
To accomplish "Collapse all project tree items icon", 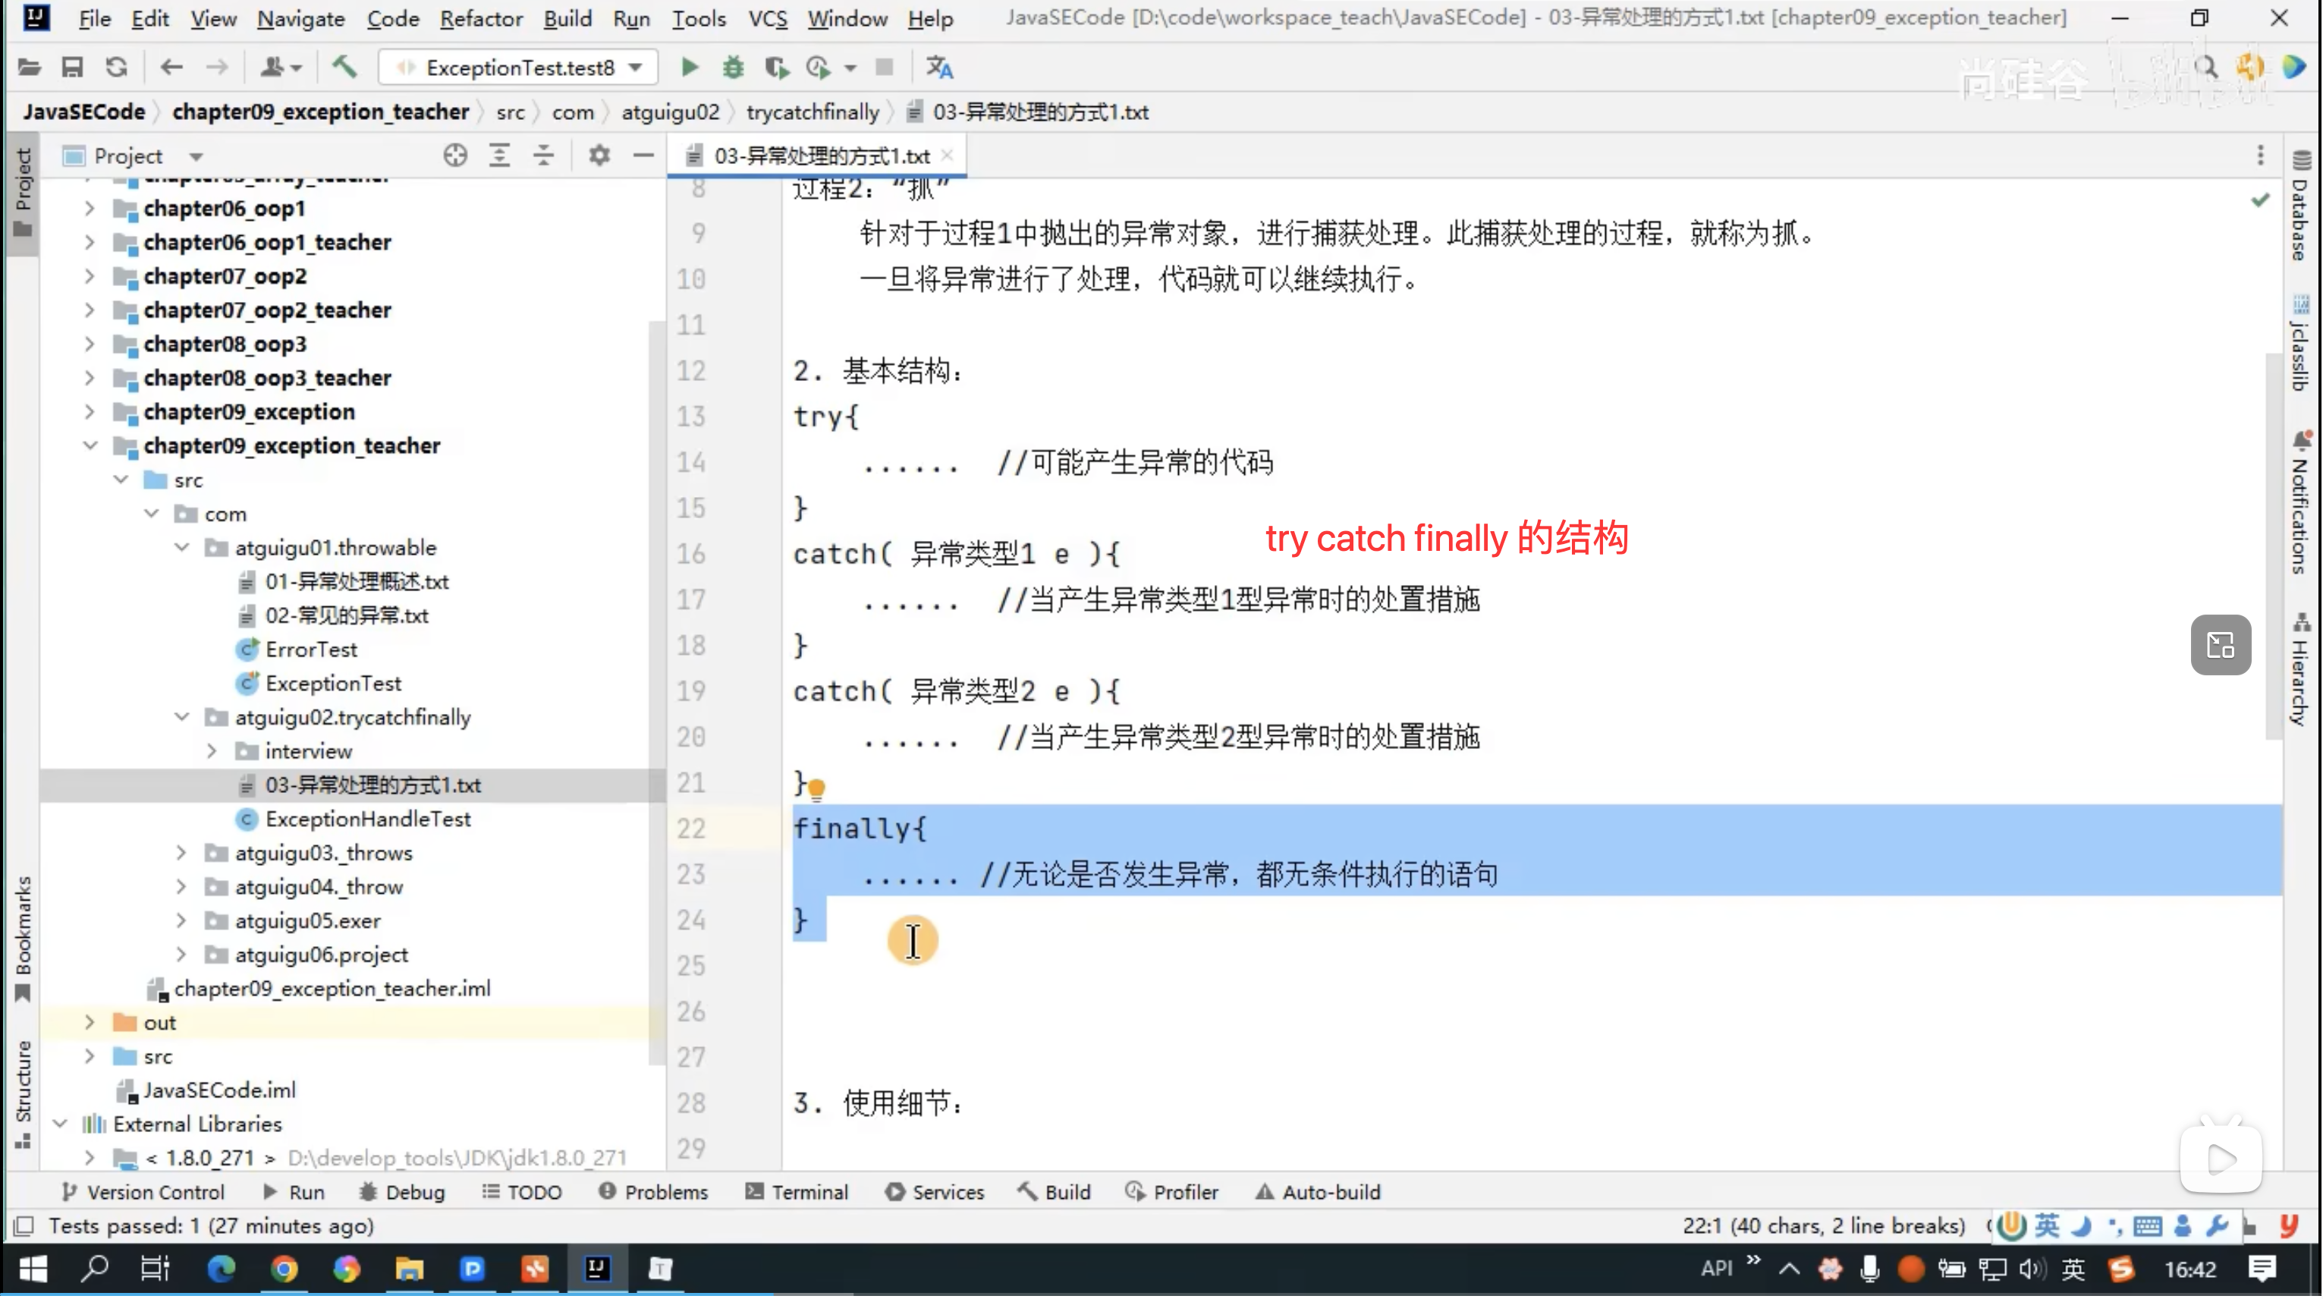I will pyautogui.click(x=543, y=156).
